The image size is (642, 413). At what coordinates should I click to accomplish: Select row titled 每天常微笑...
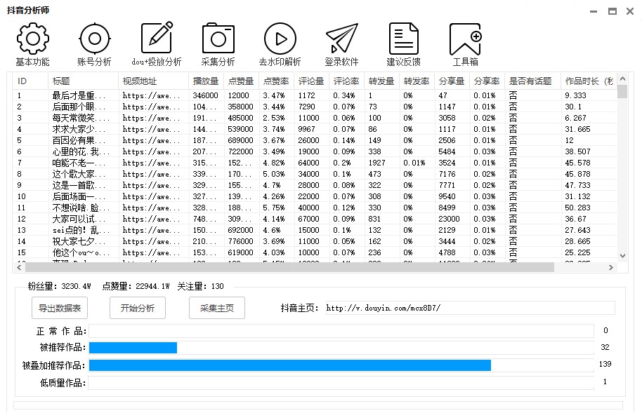(x=315, y=118)
